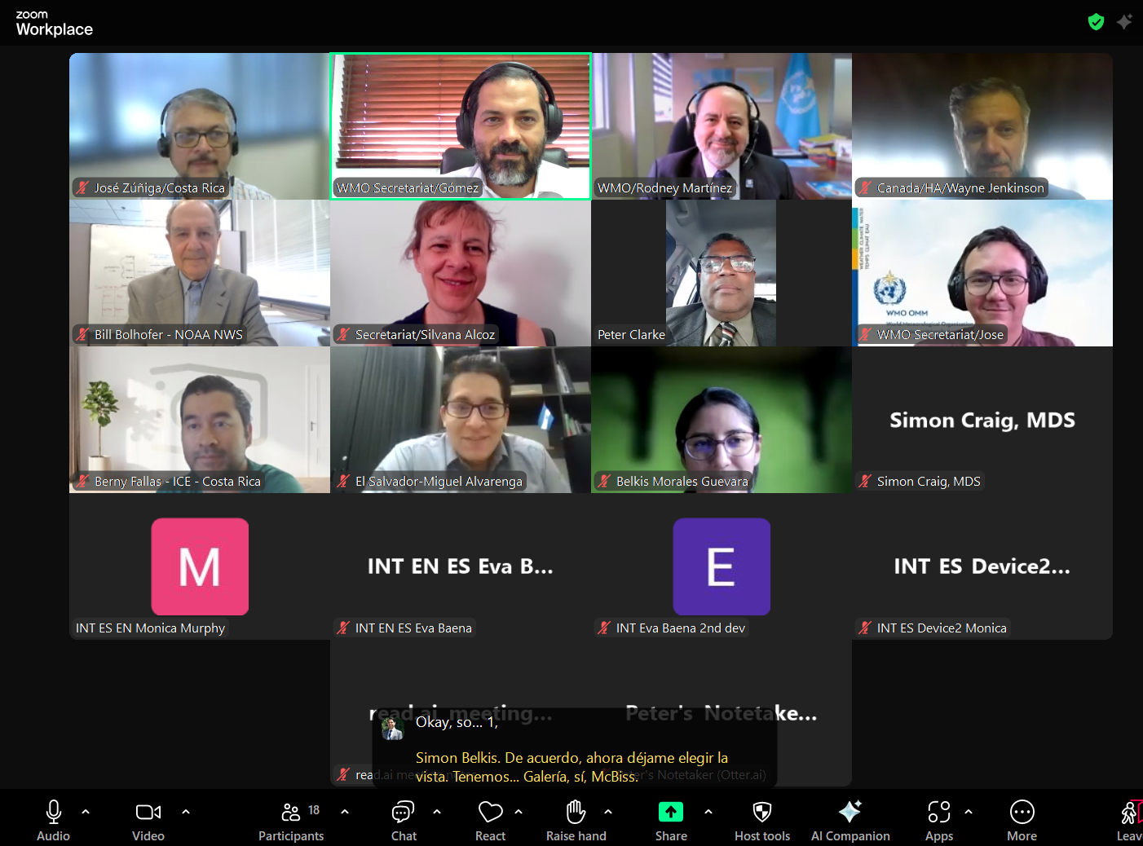This screenshot has width=1143, height=846.
Task: Click the green encryption shield icon
Action: (1097, 22)
